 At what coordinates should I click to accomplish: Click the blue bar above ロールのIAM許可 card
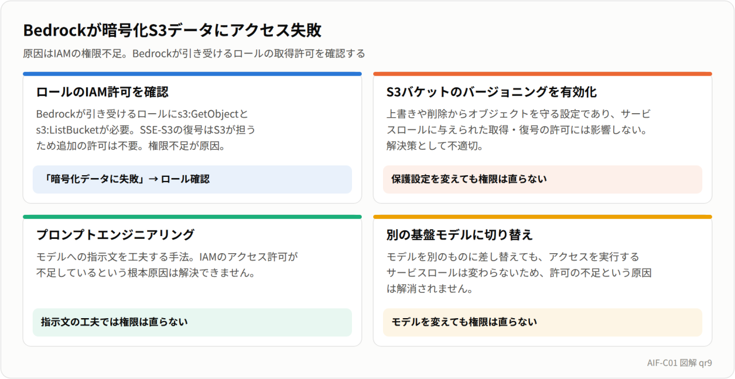(192, 74)
